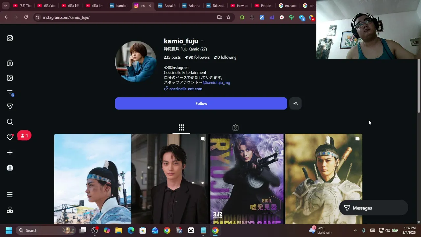
Task: Open the white armor costume post
Action: (x=324, y=179)
